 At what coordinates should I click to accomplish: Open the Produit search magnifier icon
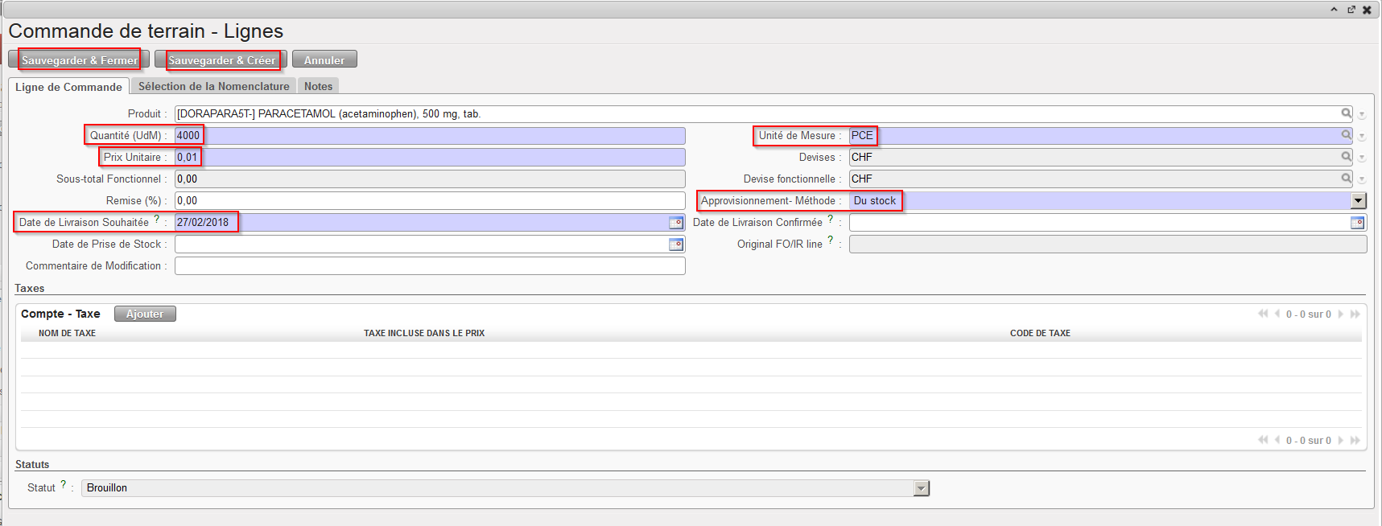[x=1346, y=113]
